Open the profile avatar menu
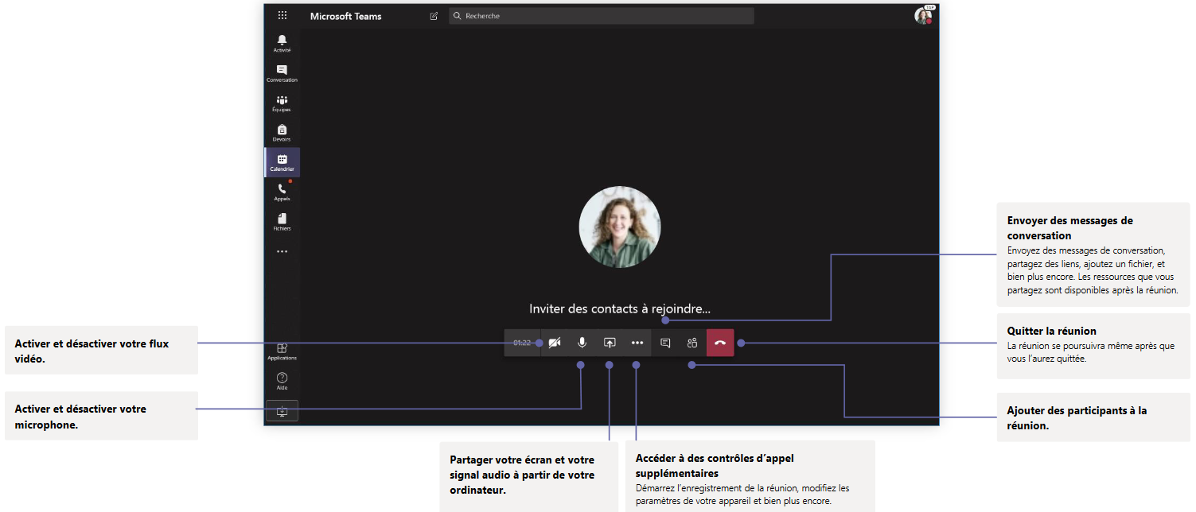This screenshot has height=512, width=1196. point(922,16)
